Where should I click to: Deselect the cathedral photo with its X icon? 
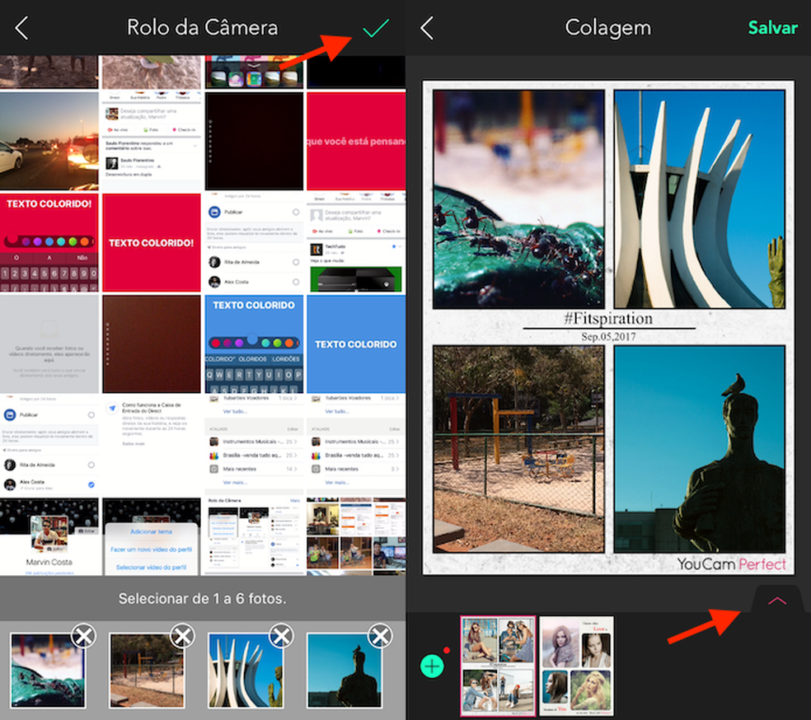[x=281, y=636]
